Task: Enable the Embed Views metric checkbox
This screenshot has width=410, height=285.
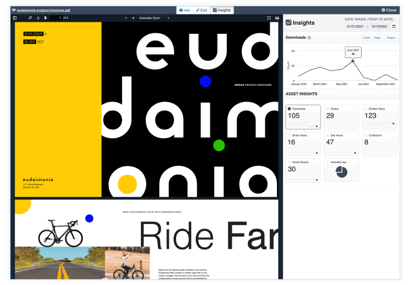Action: tap(366, 109)
